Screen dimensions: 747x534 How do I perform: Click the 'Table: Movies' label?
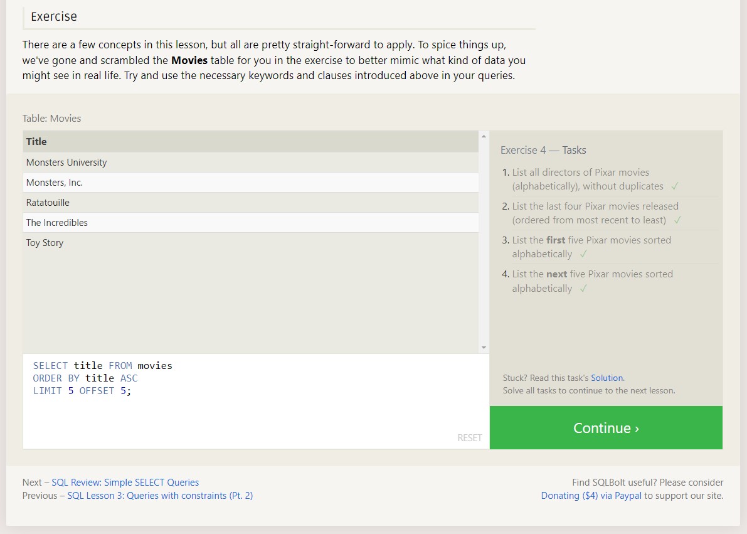coord(51,118)
